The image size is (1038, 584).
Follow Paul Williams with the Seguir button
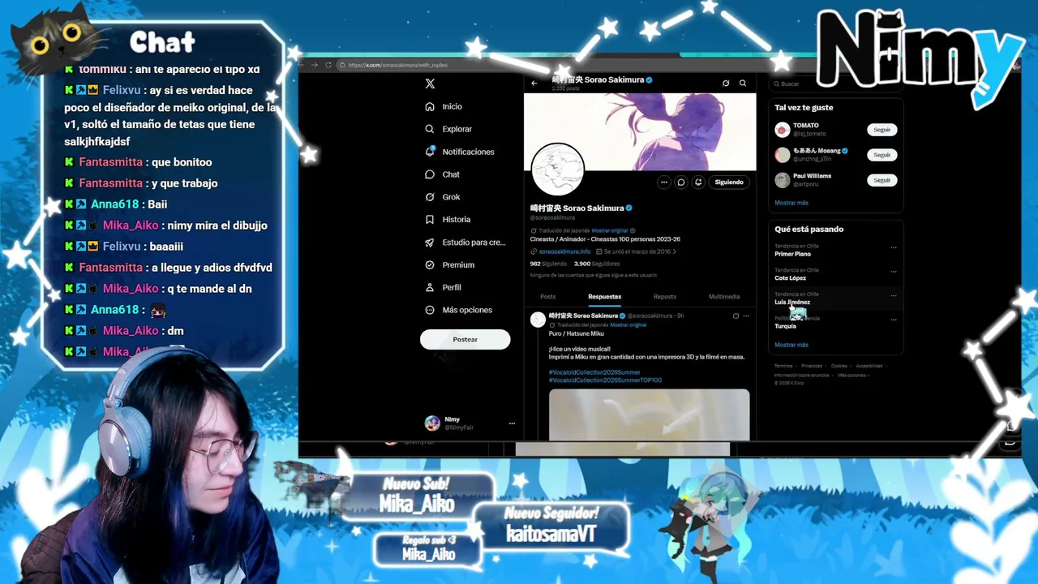coord(882,180)
